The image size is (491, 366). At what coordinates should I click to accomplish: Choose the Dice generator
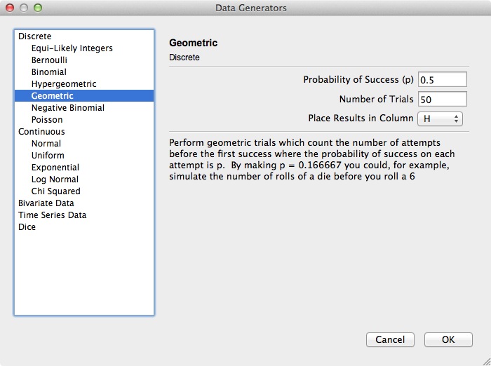click(27, 227)
